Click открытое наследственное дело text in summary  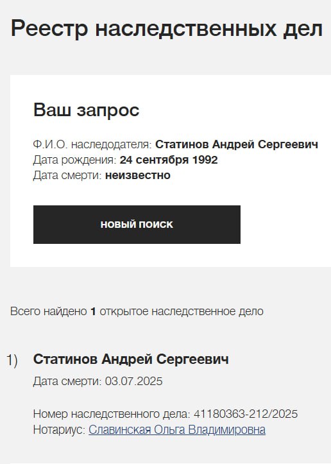[x=182, y=311]
